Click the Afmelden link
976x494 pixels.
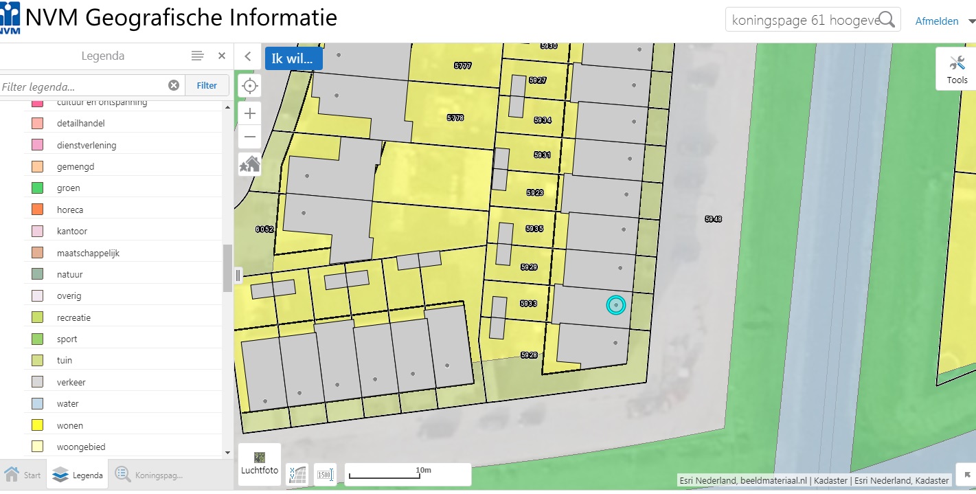point(936,21)
